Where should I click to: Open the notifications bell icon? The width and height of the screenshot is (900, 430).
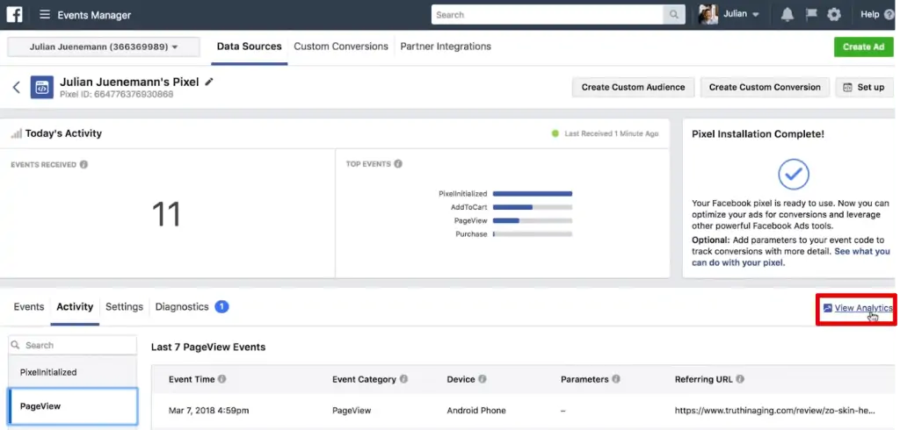787,15
